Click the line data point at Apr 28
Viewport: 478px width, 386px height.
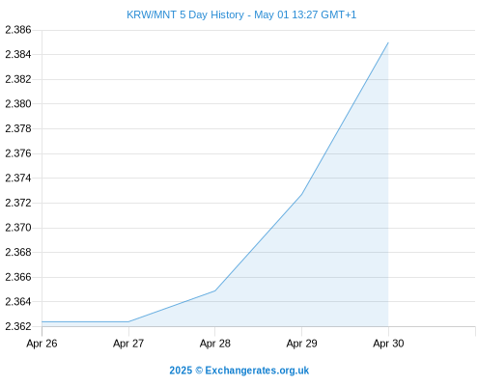[x=215, y=290]
